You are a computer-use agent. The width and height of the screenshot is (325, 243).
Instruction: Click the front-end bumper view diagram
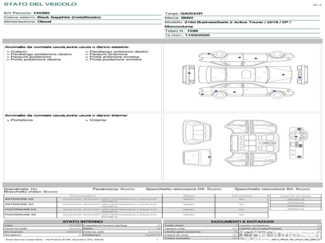pos(302,75)
